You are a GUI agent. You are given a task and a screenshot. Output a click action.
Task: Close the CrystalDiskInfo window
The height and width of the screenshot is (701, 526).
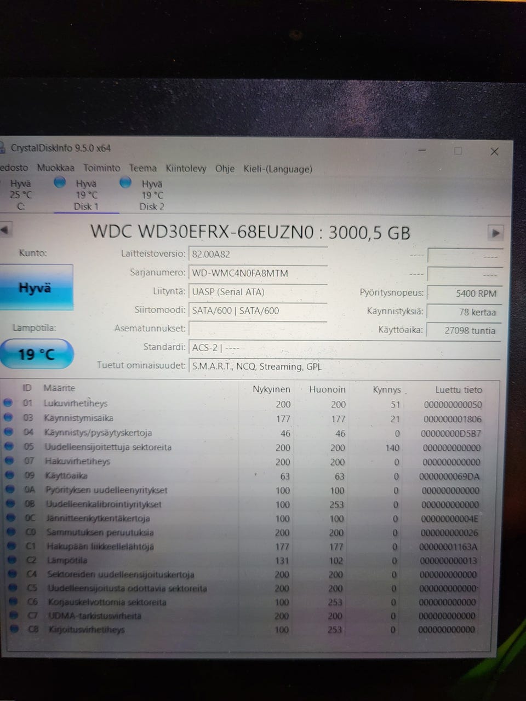pos(494,152)
